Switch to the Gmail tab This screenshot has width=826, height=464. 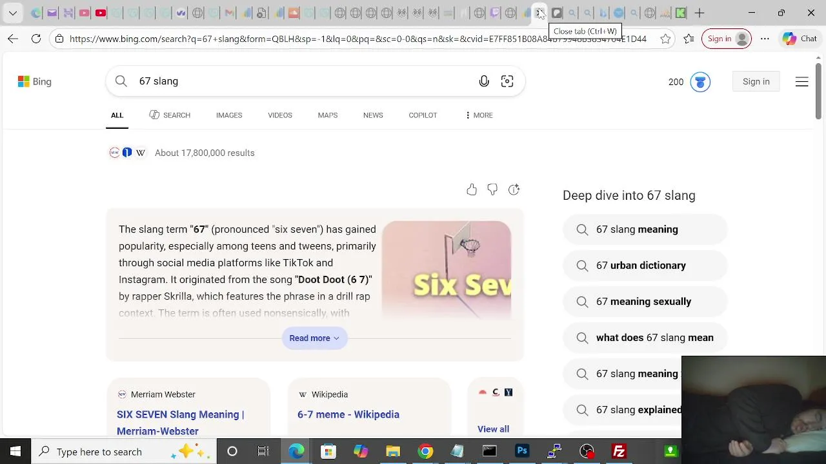[229, 13]
